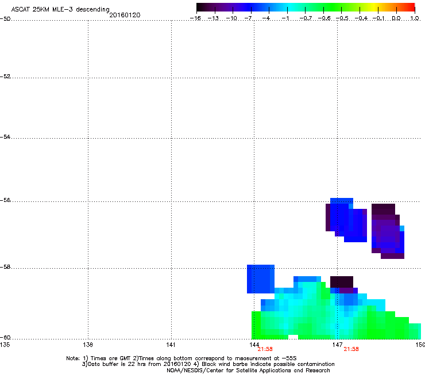Click the 'Data buffer is 22 hrs' note line
425x374 pixels.
(x=208, y=364)
